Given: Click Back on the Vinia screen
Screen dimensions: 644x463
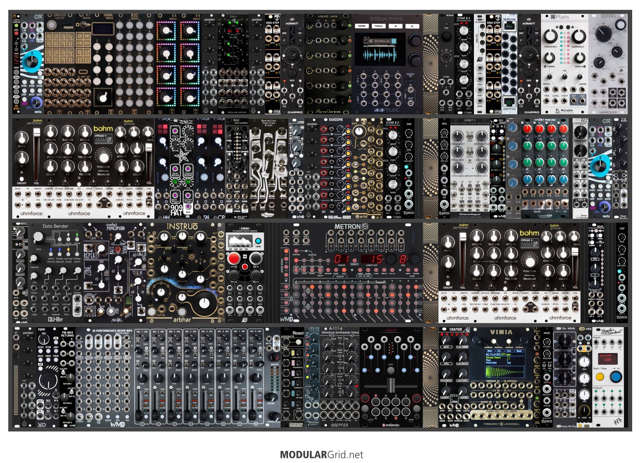Looking at the screenshot, I should (519, 350).
